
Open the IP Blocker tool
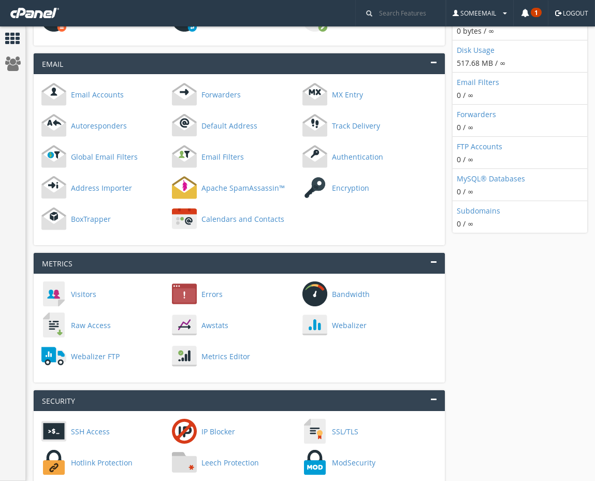pos(184,431)
